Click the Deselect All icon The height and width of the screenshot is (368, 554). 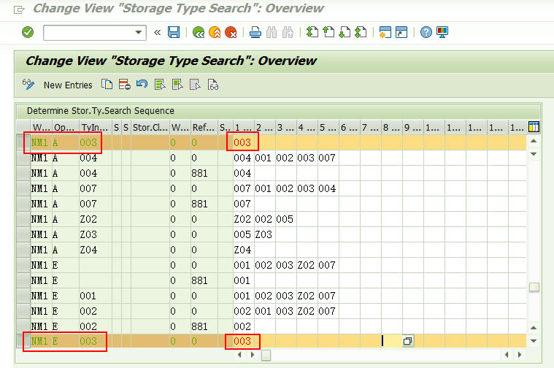[x=195, y=85]
